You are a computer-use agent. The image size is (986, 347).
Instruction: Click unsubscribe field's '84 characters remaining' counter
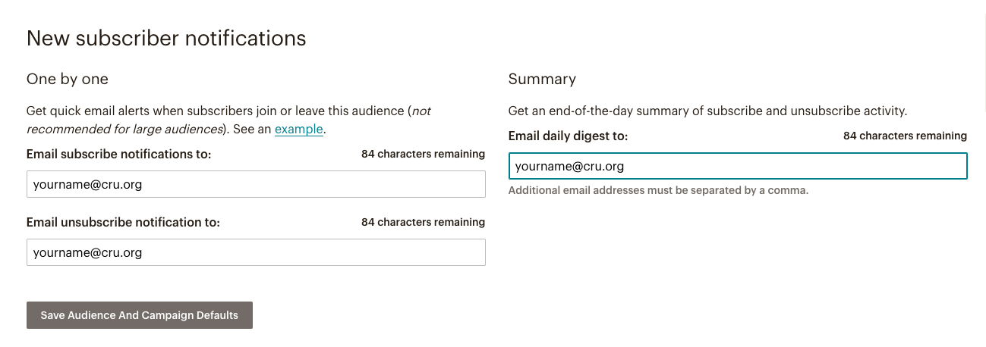point(423,222)
